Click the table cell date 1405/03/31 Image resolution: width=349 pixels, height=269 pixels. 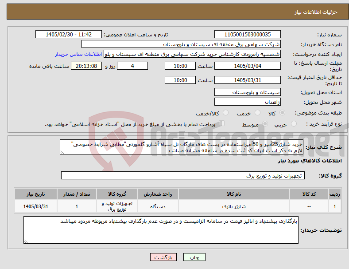click(x=35, y=206)
